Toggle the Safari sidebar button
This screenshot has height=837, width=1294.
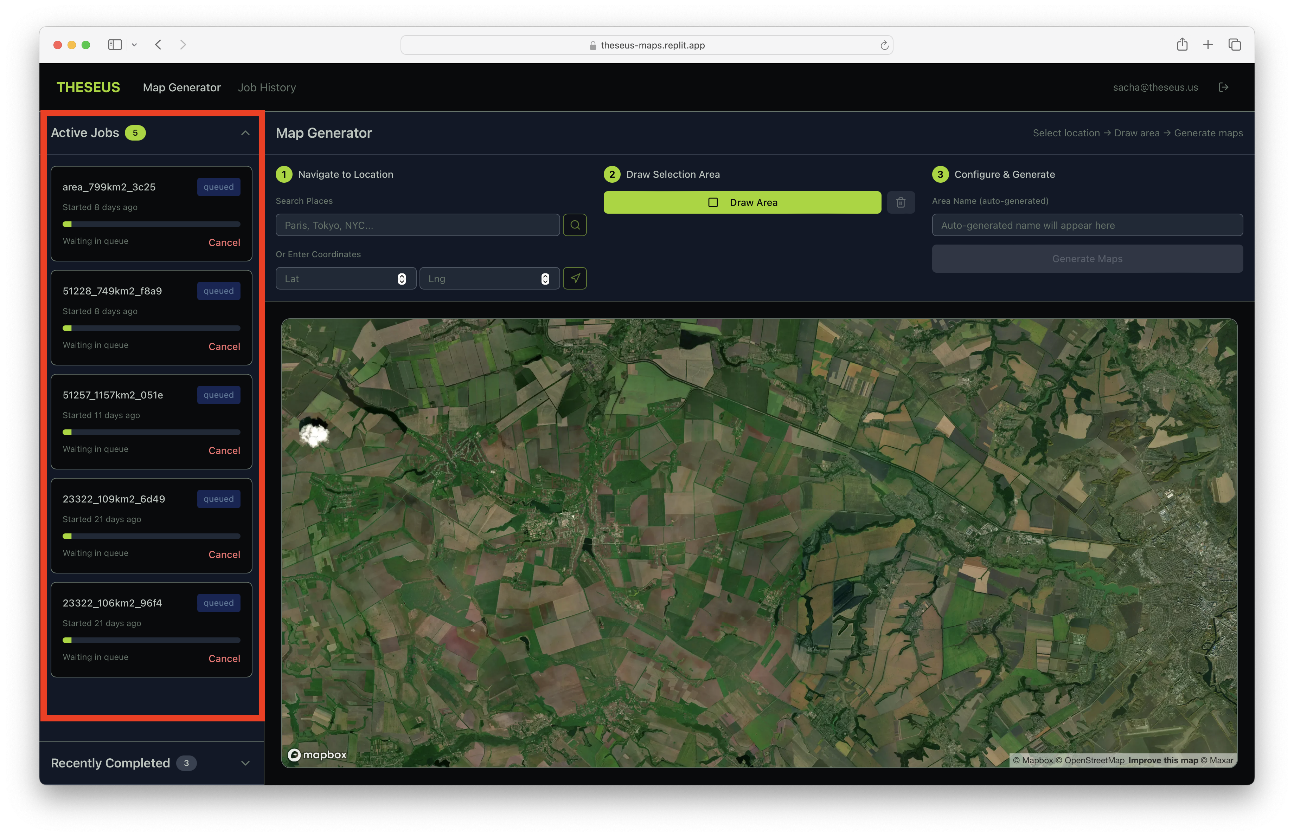[115, 45]
